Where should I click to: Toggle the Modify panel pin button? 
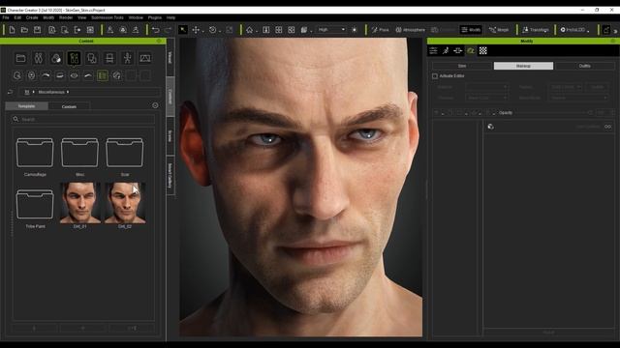tap(613, 41)
